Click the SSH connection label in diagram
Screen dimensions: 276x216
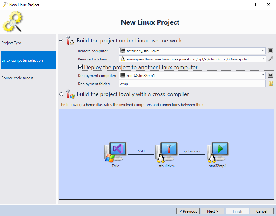141,151
